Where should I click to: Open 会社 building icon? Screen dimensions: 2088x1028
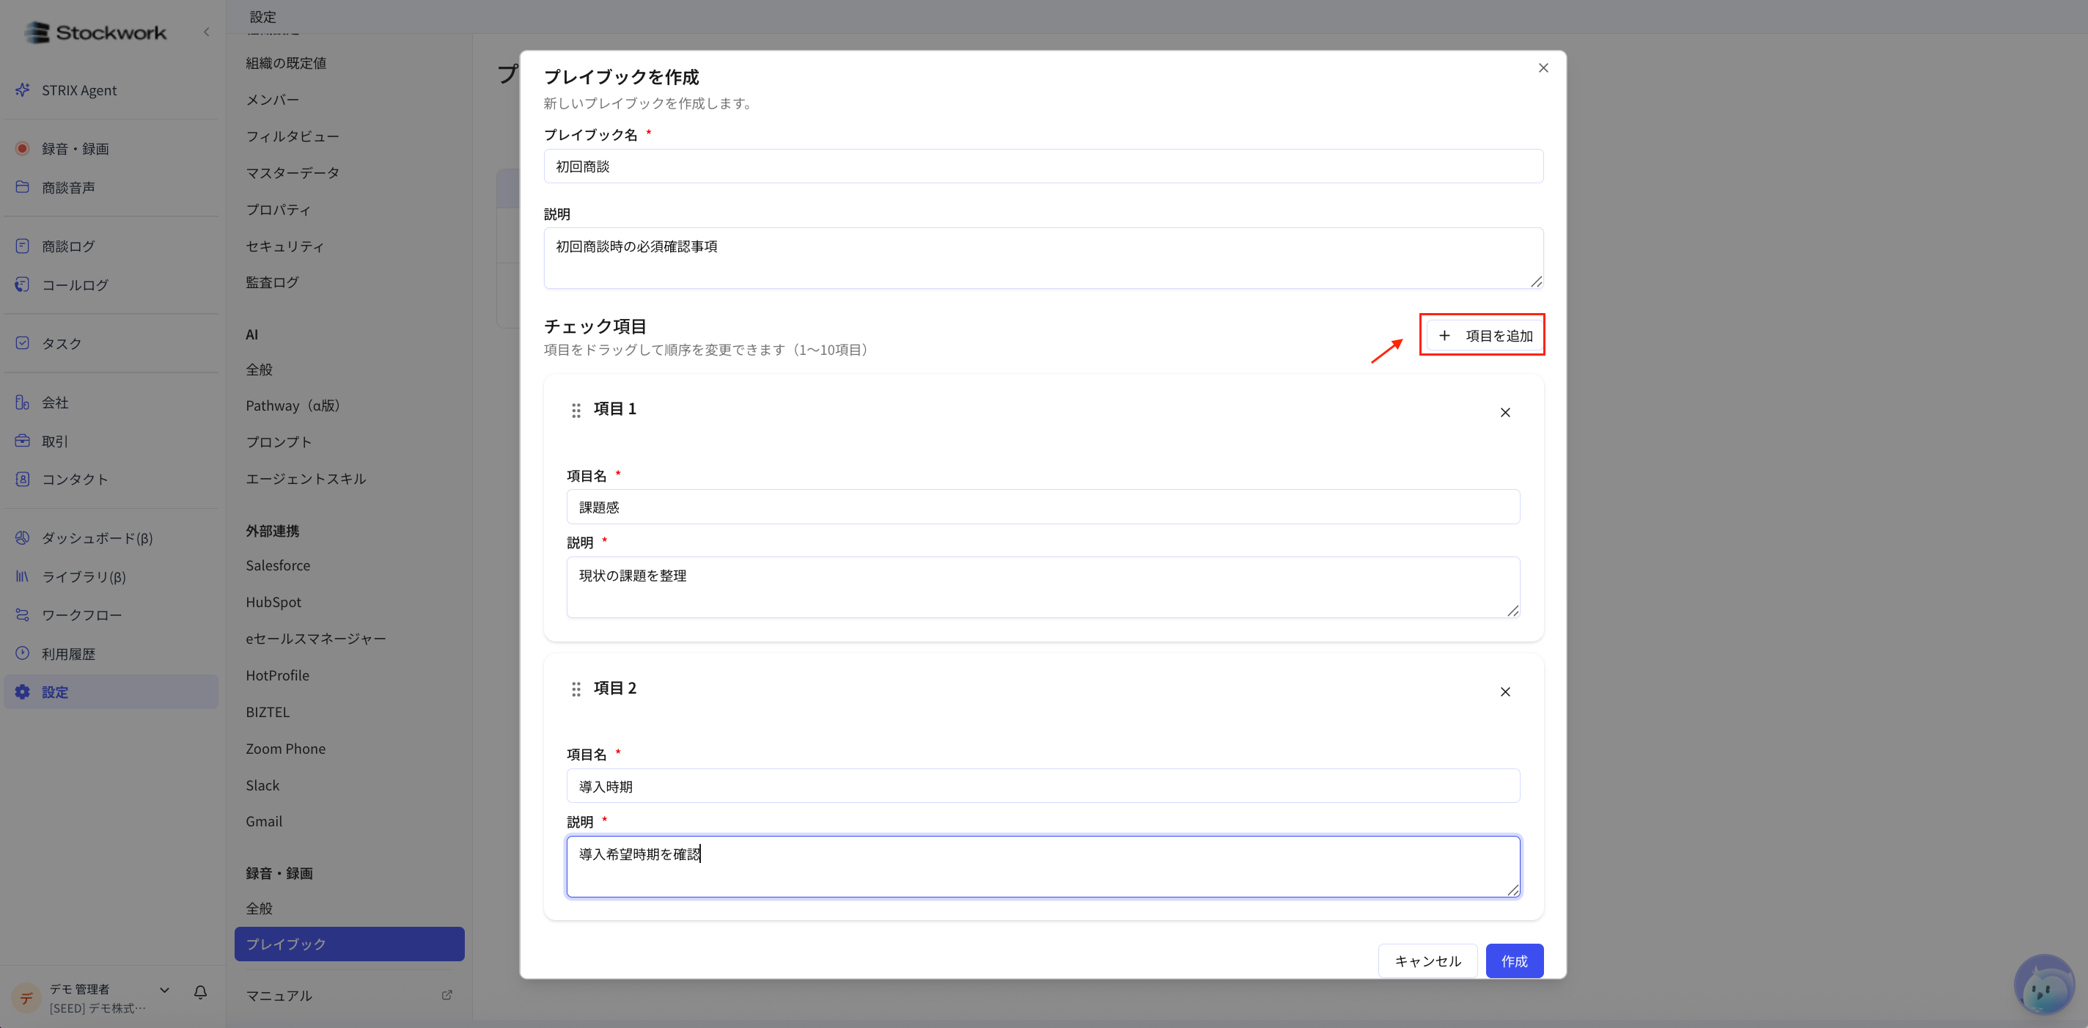(23, 402)
